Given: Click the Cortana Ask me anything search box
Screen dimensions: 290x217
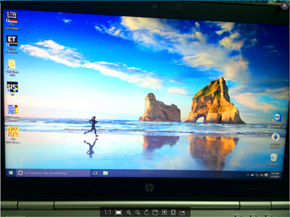Looking at the screenshot, I should pyautogui.click(x=53, y=173).
